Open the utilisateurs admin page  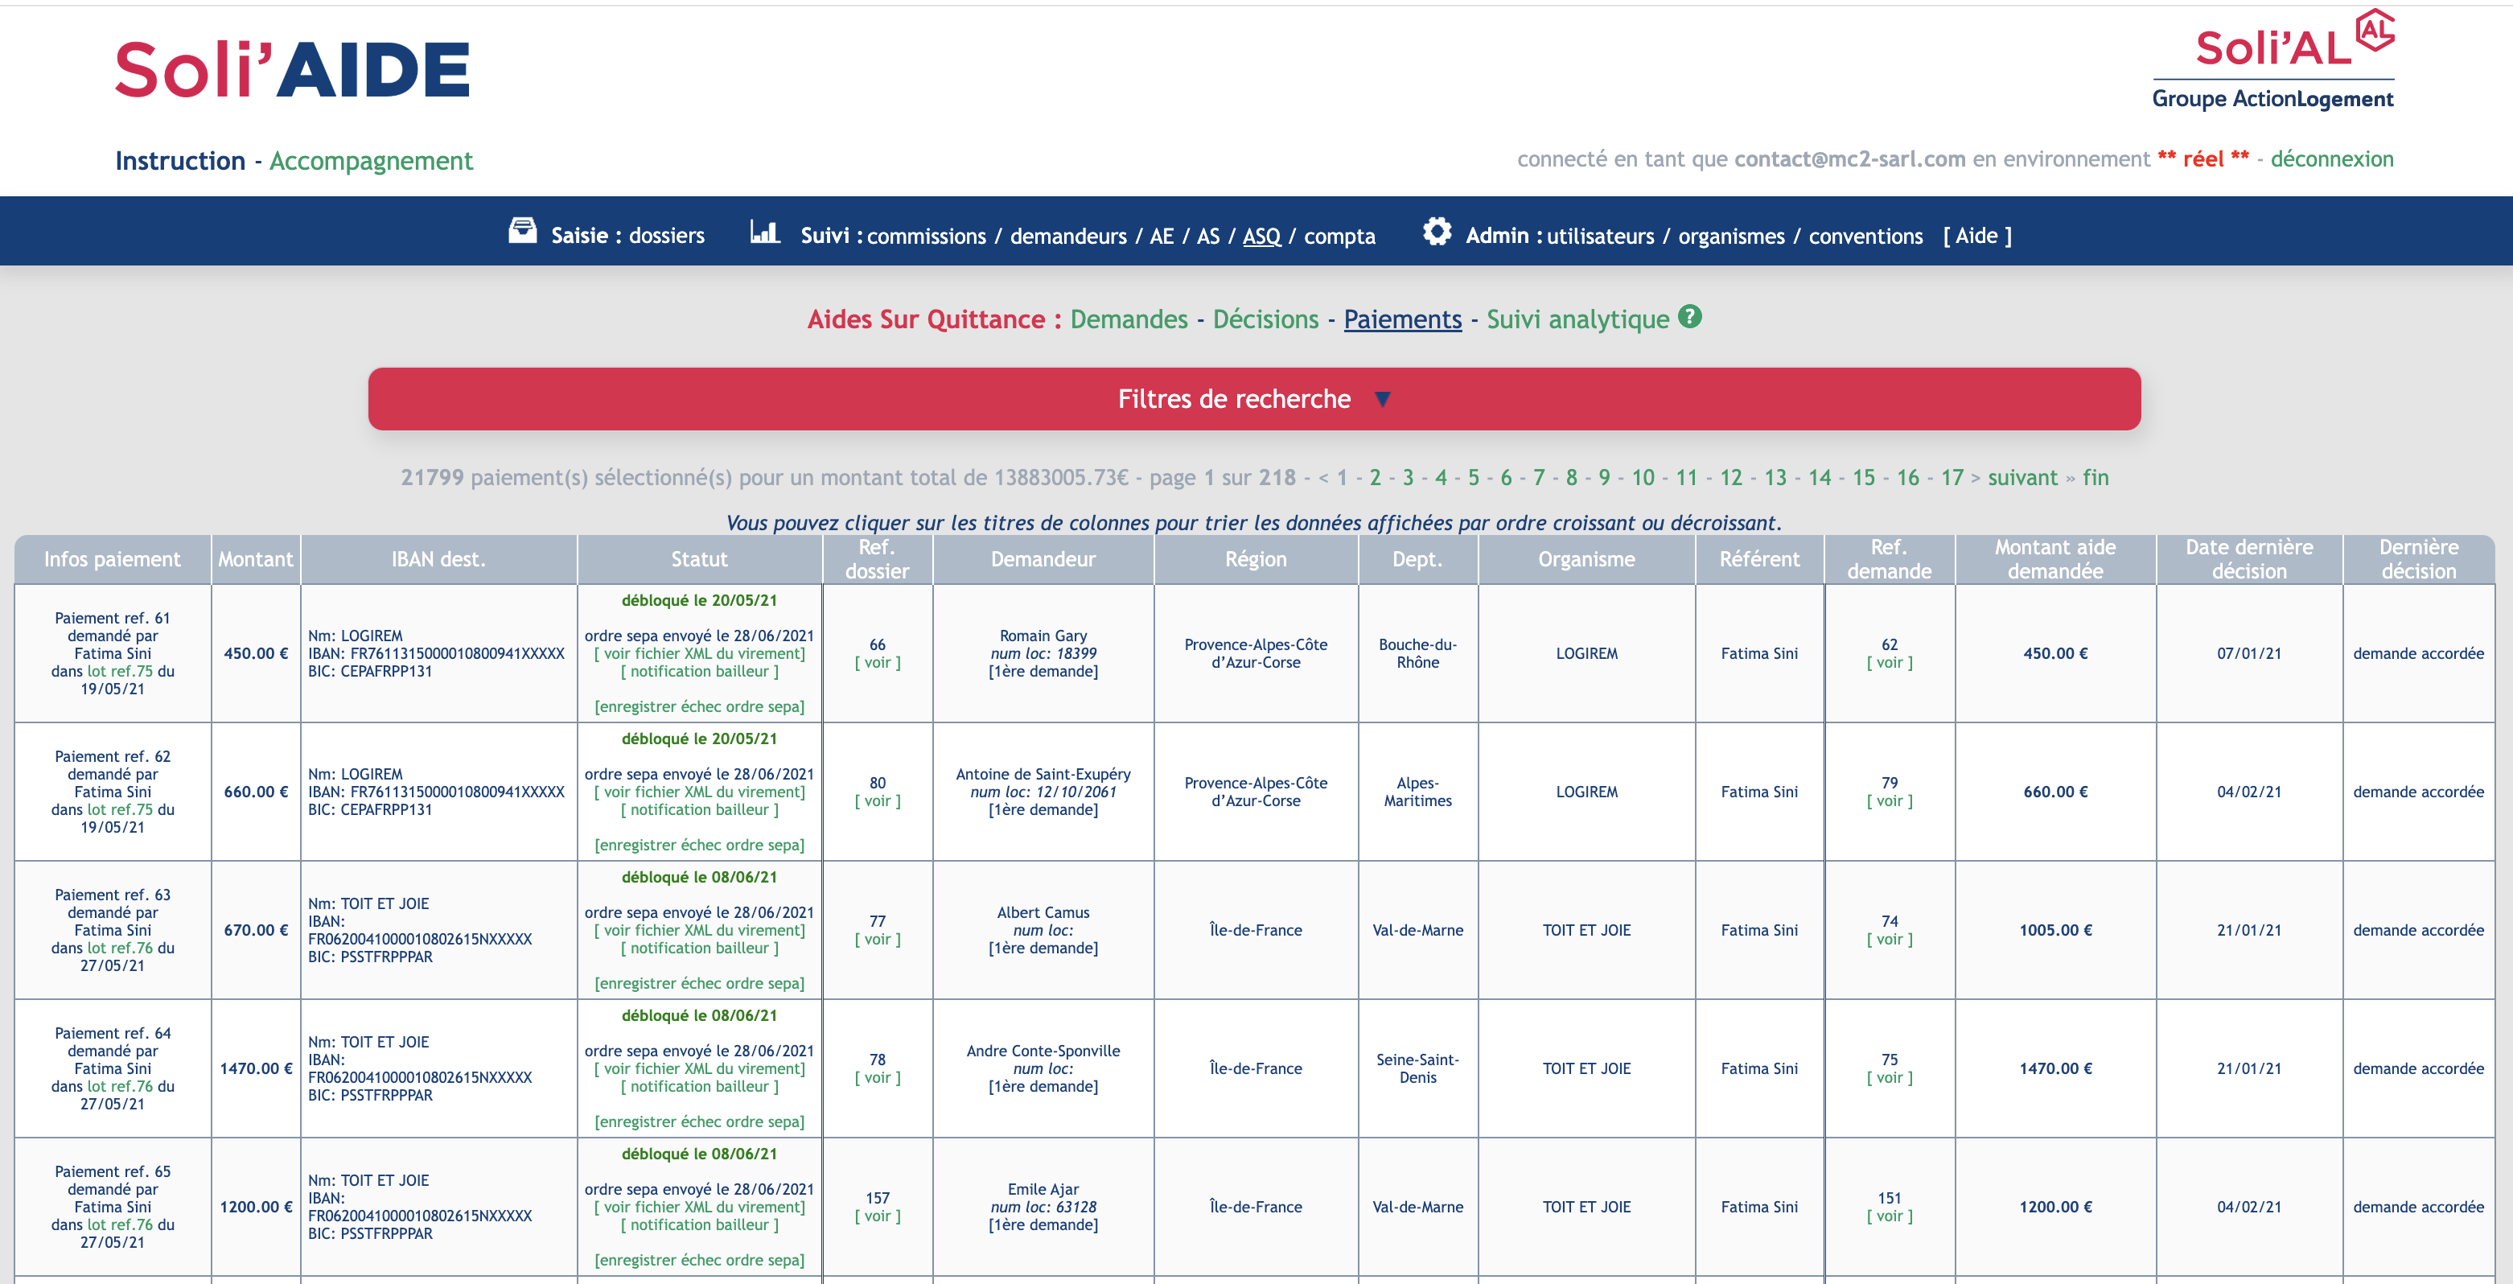(1600, 236)
